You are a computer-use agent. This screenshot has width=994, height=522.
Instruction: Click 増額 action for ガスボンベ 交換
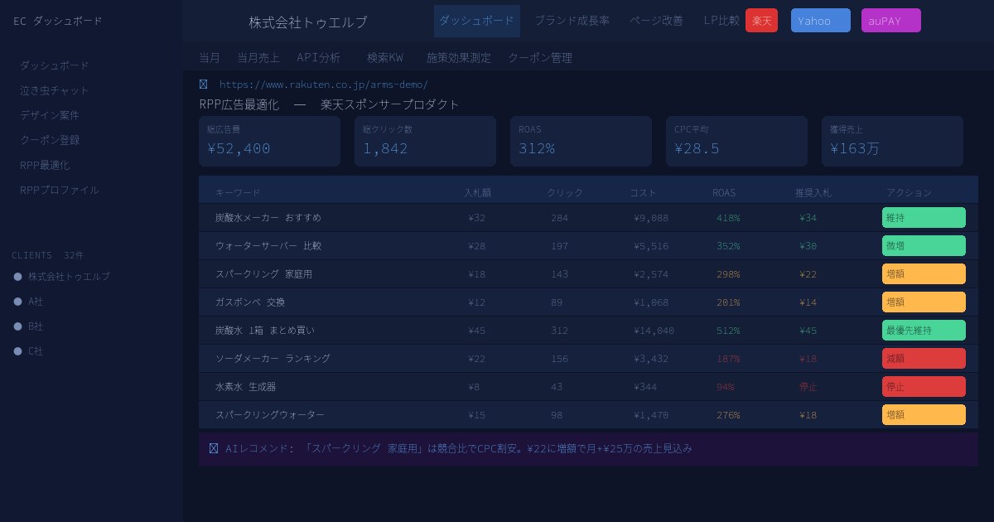(x=924, y=302)
